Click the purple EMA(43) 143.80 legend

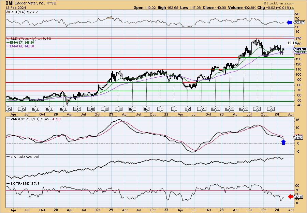(20, 46)
